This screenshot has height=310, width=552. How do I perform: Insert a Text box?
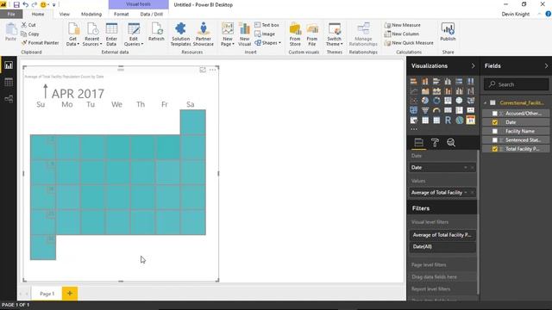click(267, 25)
